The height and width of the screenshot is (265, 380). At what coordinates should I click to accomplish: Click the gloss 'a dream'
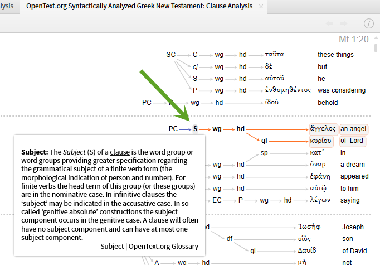(353, 165)
